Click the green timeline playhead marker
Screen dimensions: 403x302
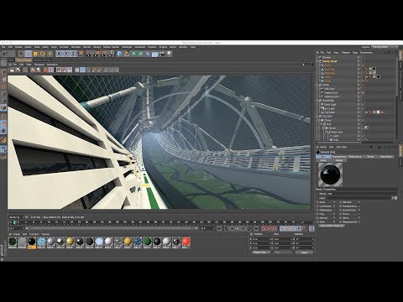tap(14, 222)
